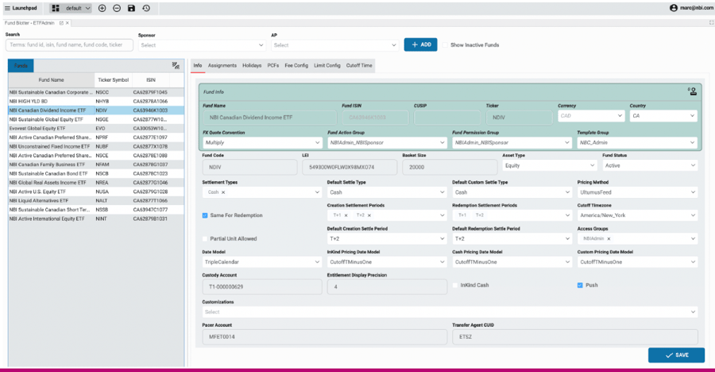Sort by ISIN column header

[x=151, y=79]
